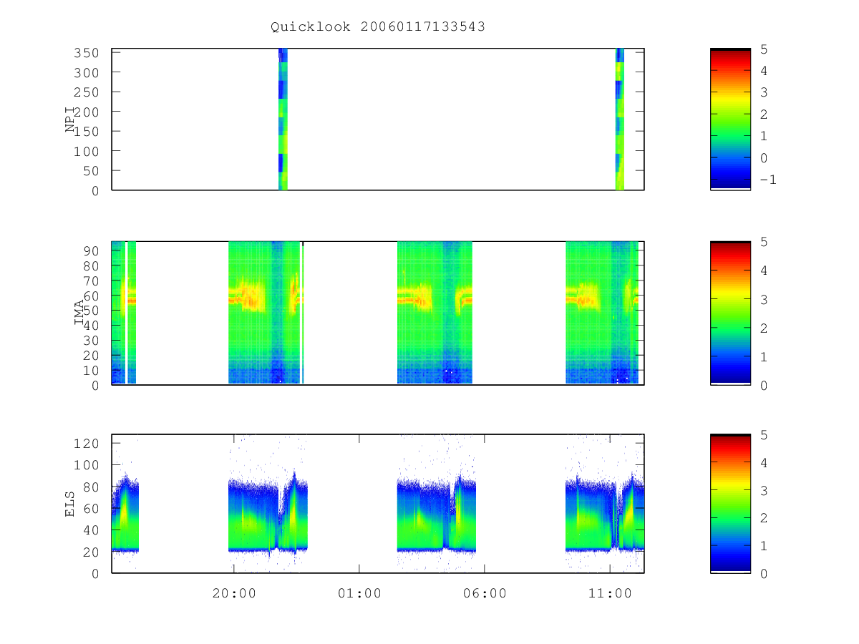Select the NPI y-axis label
Image resolution: width=859 pixels, height=644 pixels.
(x=70, y=119)
